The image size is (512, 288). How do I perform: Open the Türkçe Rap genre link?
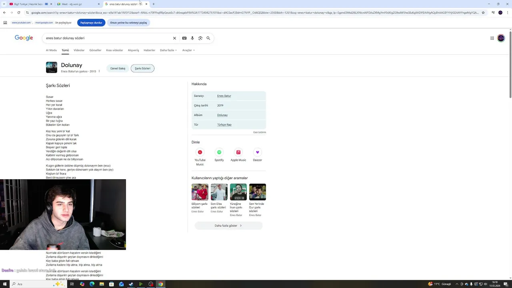pyautogui.click(x=224, y=125)
